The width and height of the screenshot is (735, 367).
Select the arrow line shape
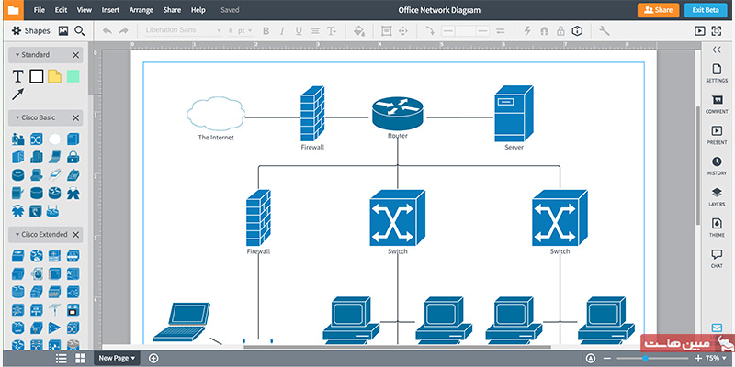(17, 95)
